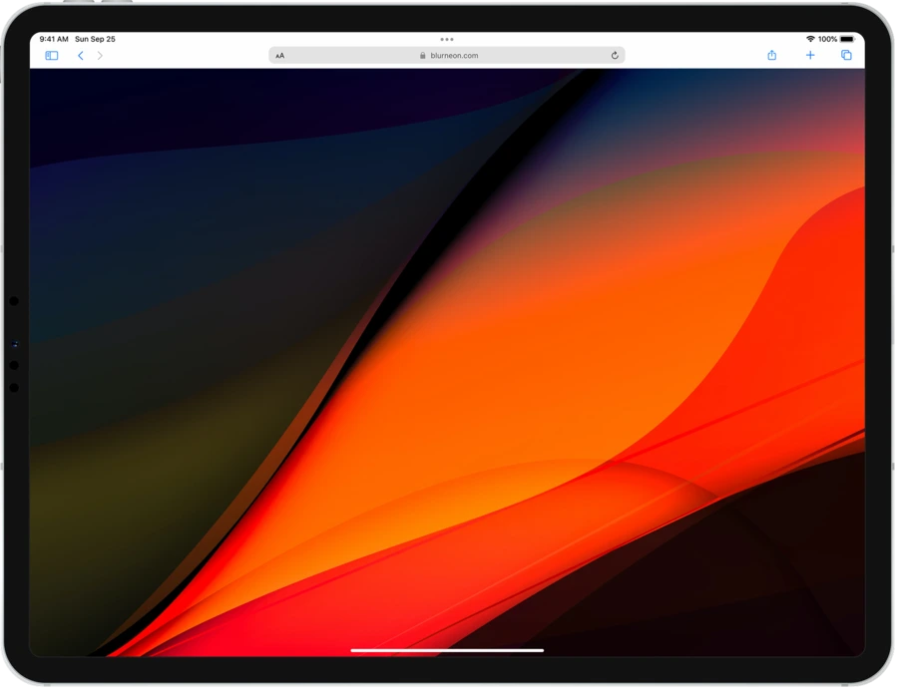Go back to the previous page
The width and height of the screenshot is (898, 690).
(81, 56)
